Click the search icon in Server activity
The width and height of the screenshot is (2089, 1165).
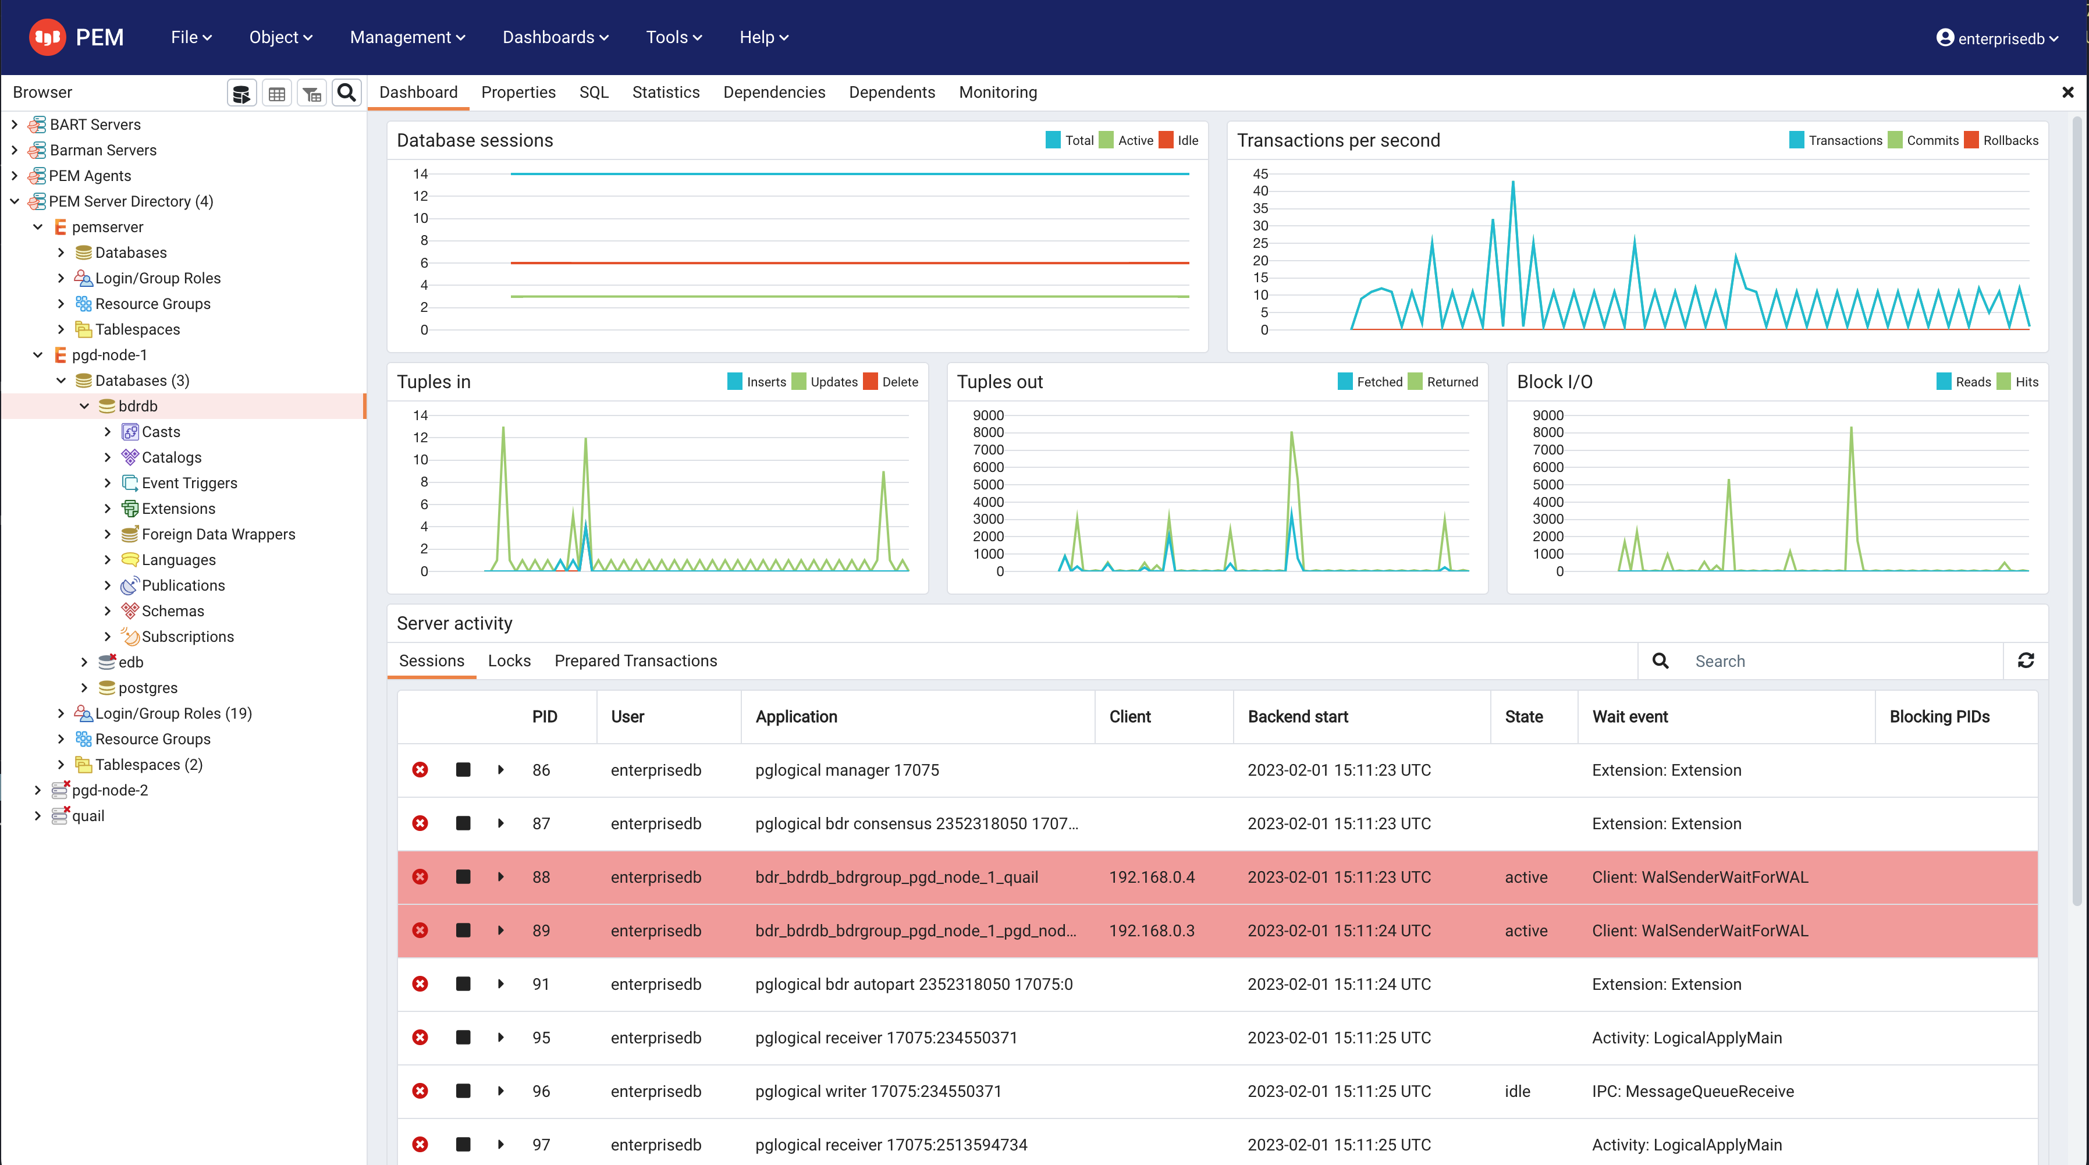1660,660
